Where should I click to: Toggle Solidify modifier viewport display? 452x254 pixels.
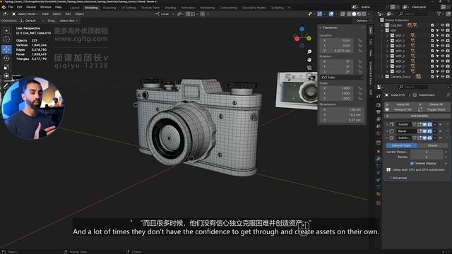tap(424, 124)
